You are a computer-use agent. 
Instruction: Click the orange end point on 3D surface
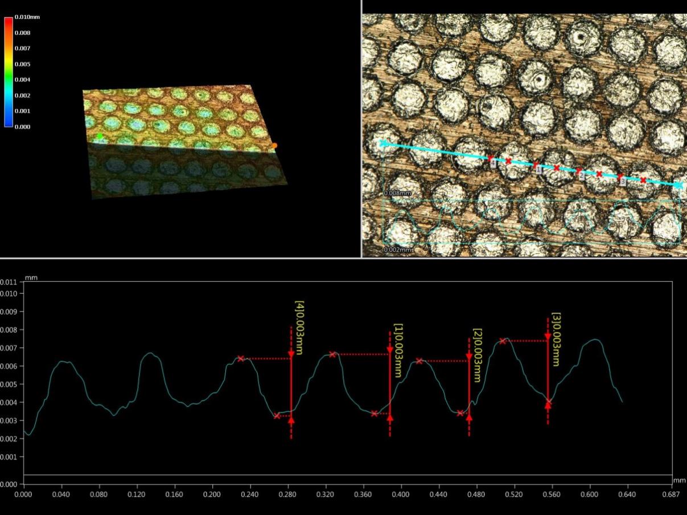274,146
